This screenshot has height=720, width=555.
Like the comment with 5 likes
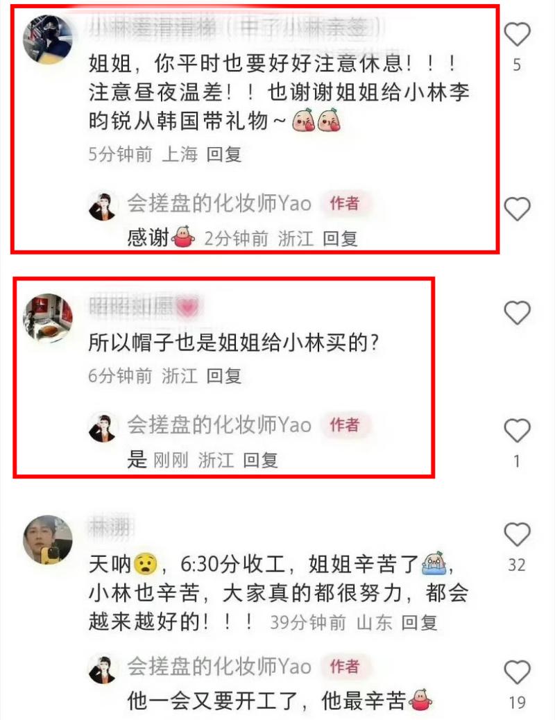(x=518, y=35)
